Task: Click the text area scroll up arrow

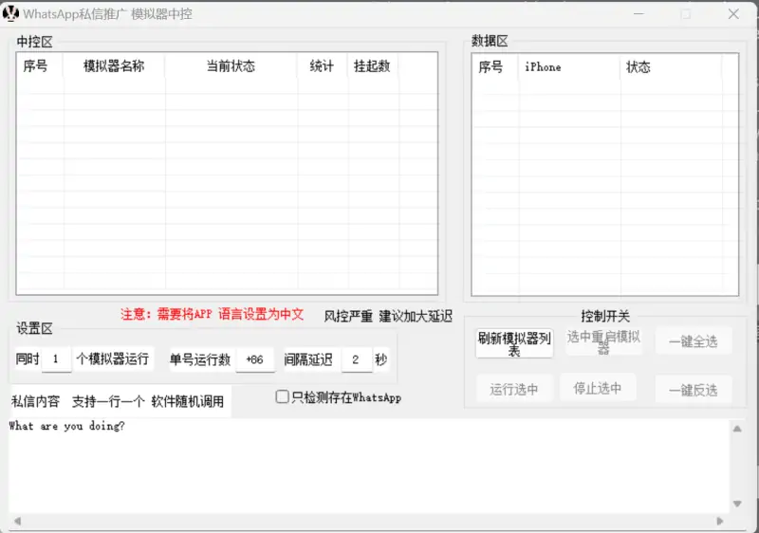Action: coord(737,429)
